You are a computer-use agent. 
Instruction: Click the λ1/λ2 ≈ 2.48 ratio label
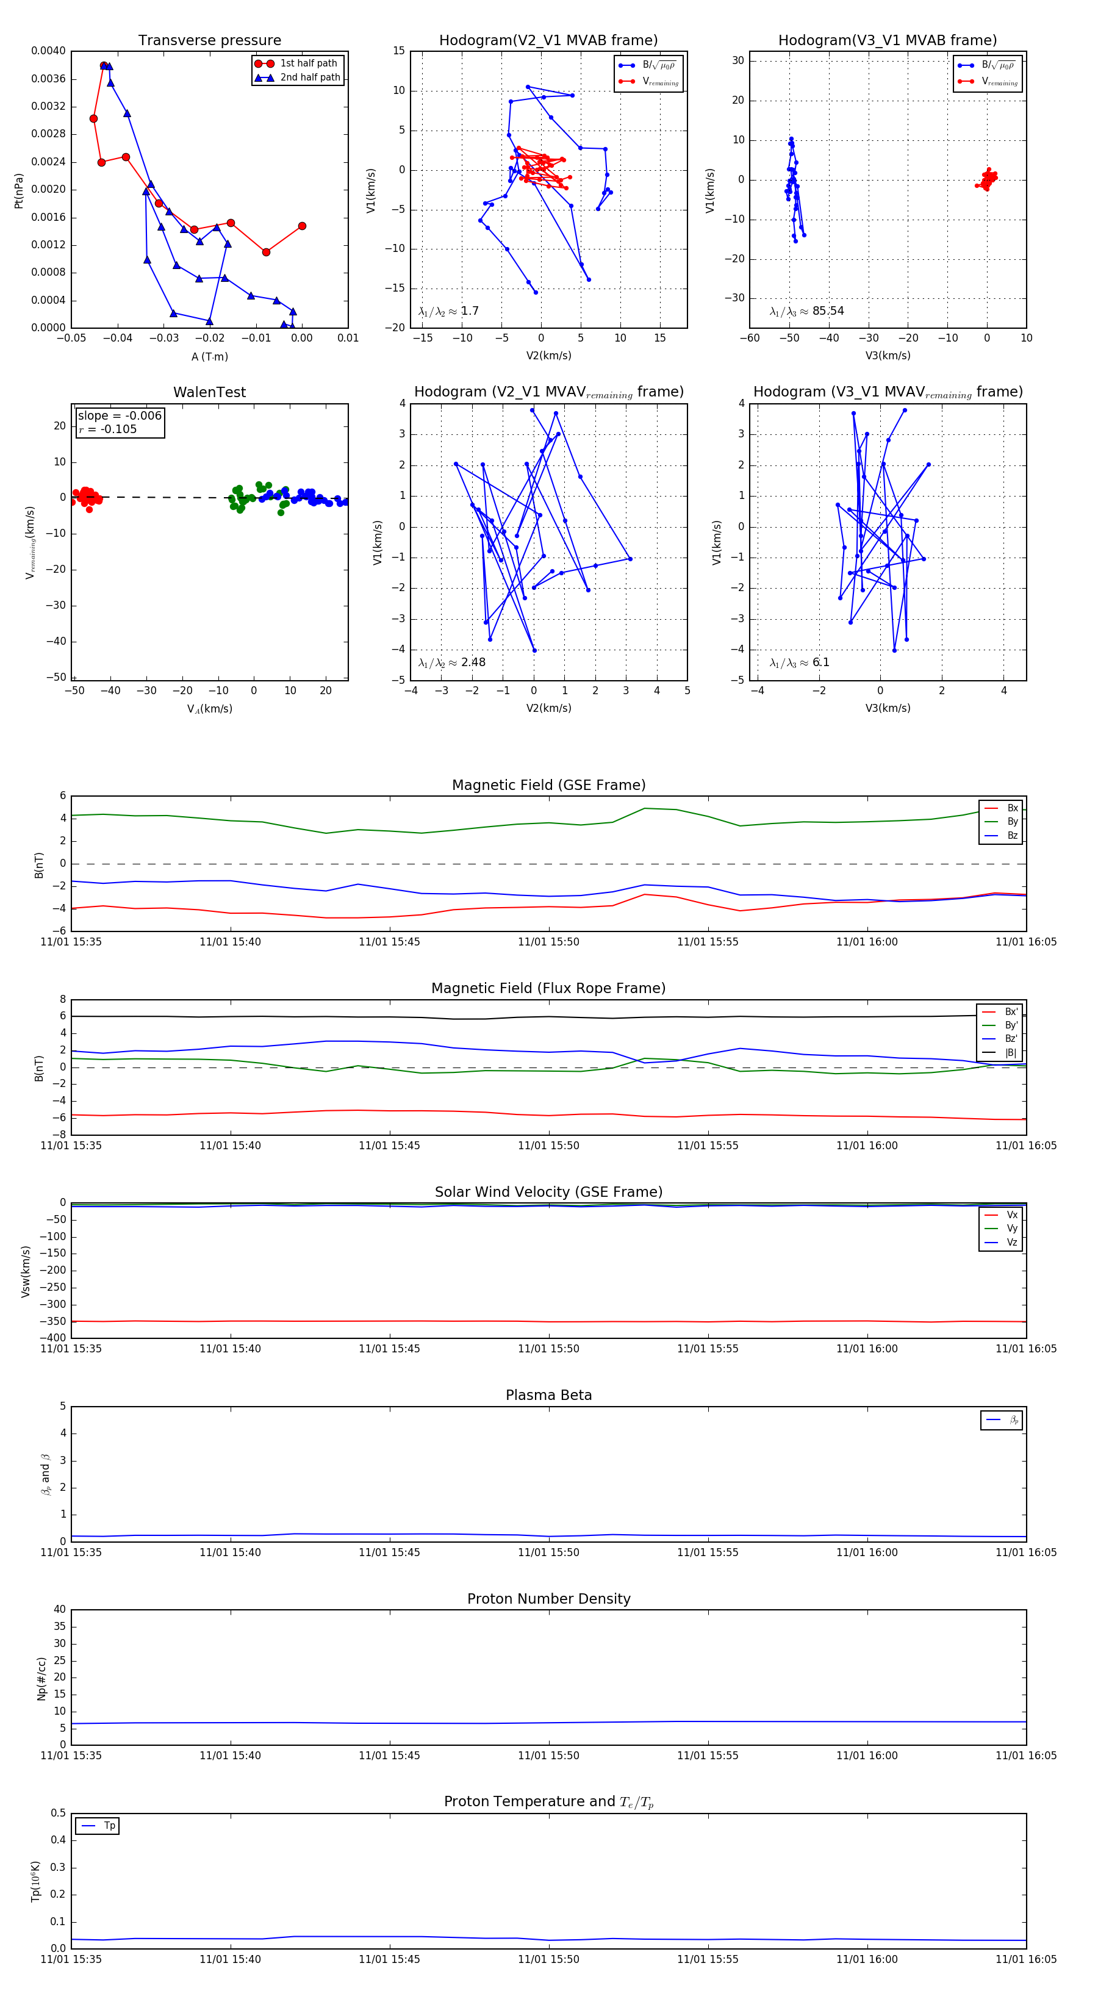click(x=451, y=662)
